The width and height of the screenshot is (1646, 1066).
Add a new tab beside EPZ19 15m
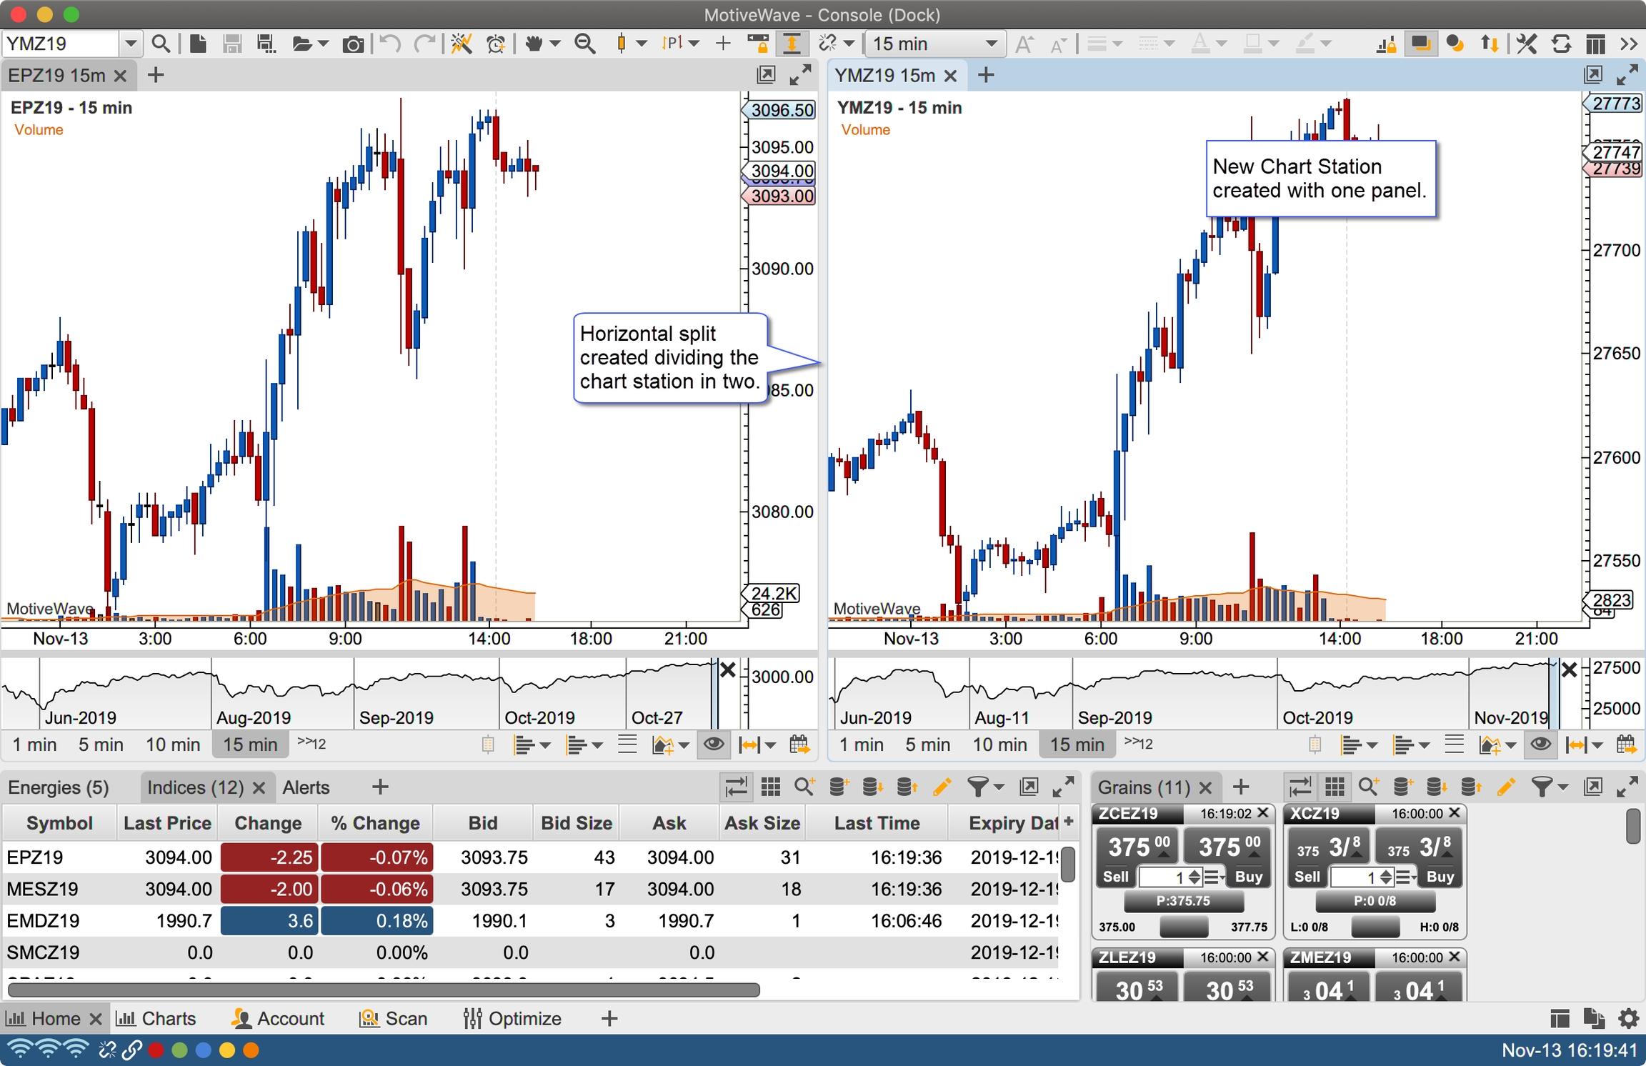(x=156, y=75)
